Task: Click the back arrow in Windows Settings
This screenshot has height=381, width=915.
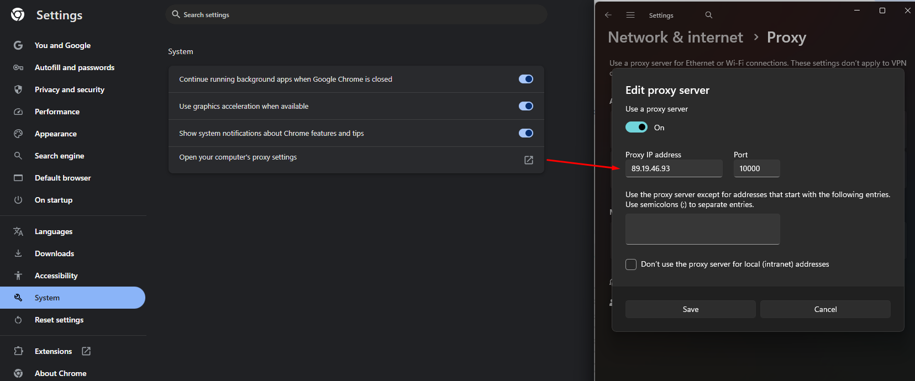Action: coord(608,15)
